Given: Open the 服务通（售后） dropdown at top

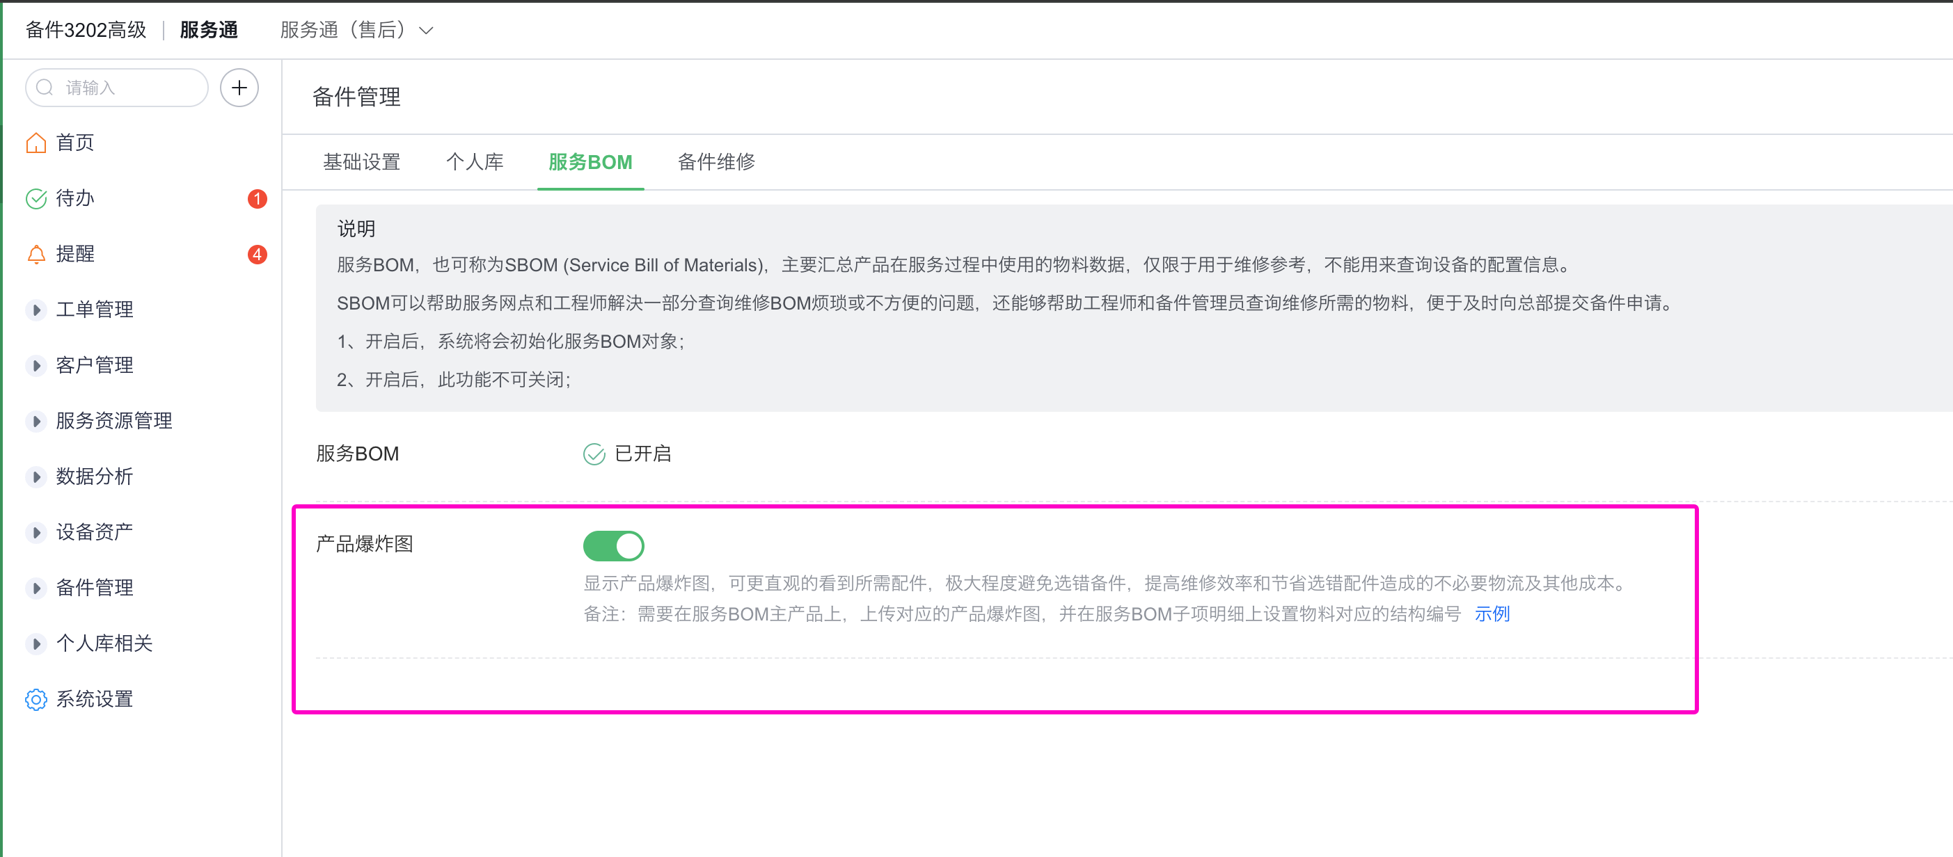Looking at the screenshot, I should pos(356,31).
